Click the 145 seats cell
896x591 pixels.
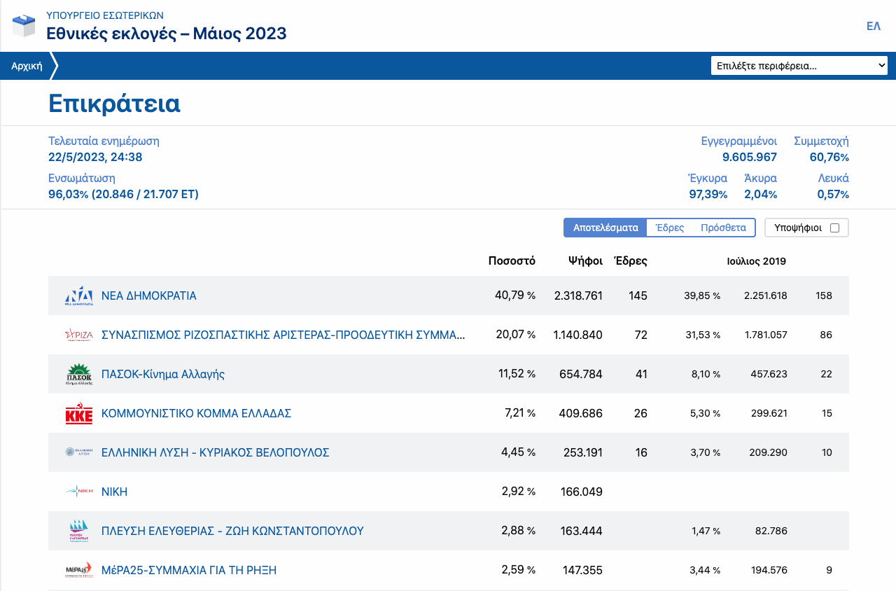pos(638,295)
